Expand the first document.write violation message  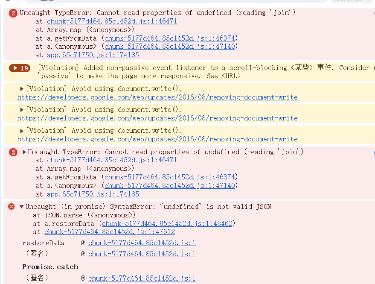click(x=22, y=89)
